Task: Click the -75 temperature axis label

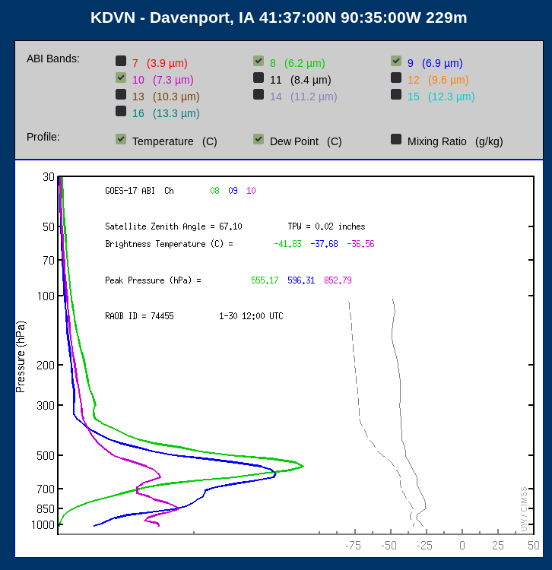Action: click(353, 545)
